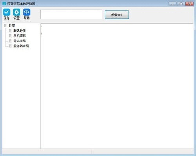Focus the search text field
The height and width of the screenshot is (156, 196).
point(71,15)
